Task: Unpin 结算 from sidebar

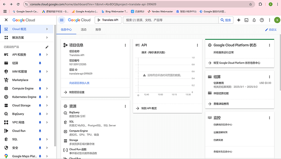Action: click(40, 63)
